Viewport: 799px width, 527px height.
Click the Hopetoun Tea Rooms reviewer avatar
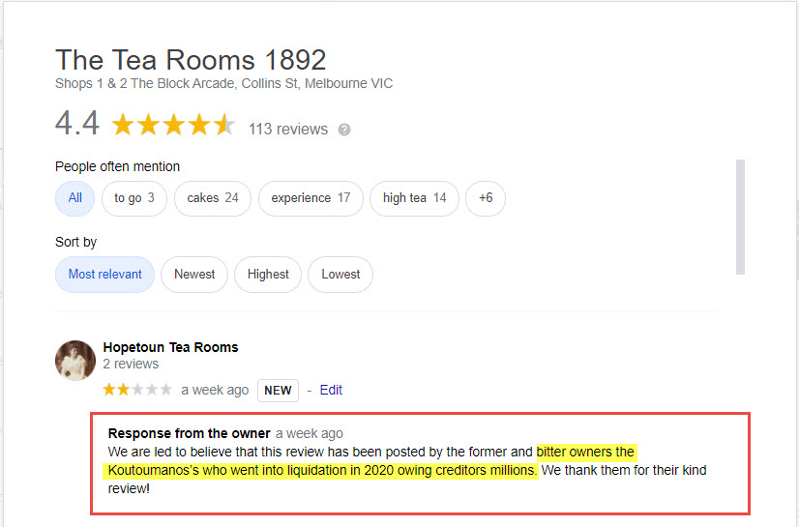point(74,360)
